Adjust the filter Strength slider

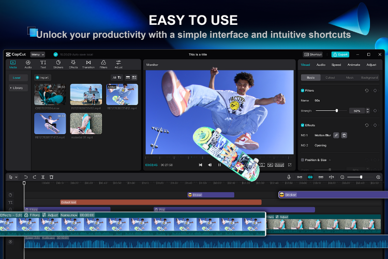(337, 110)
